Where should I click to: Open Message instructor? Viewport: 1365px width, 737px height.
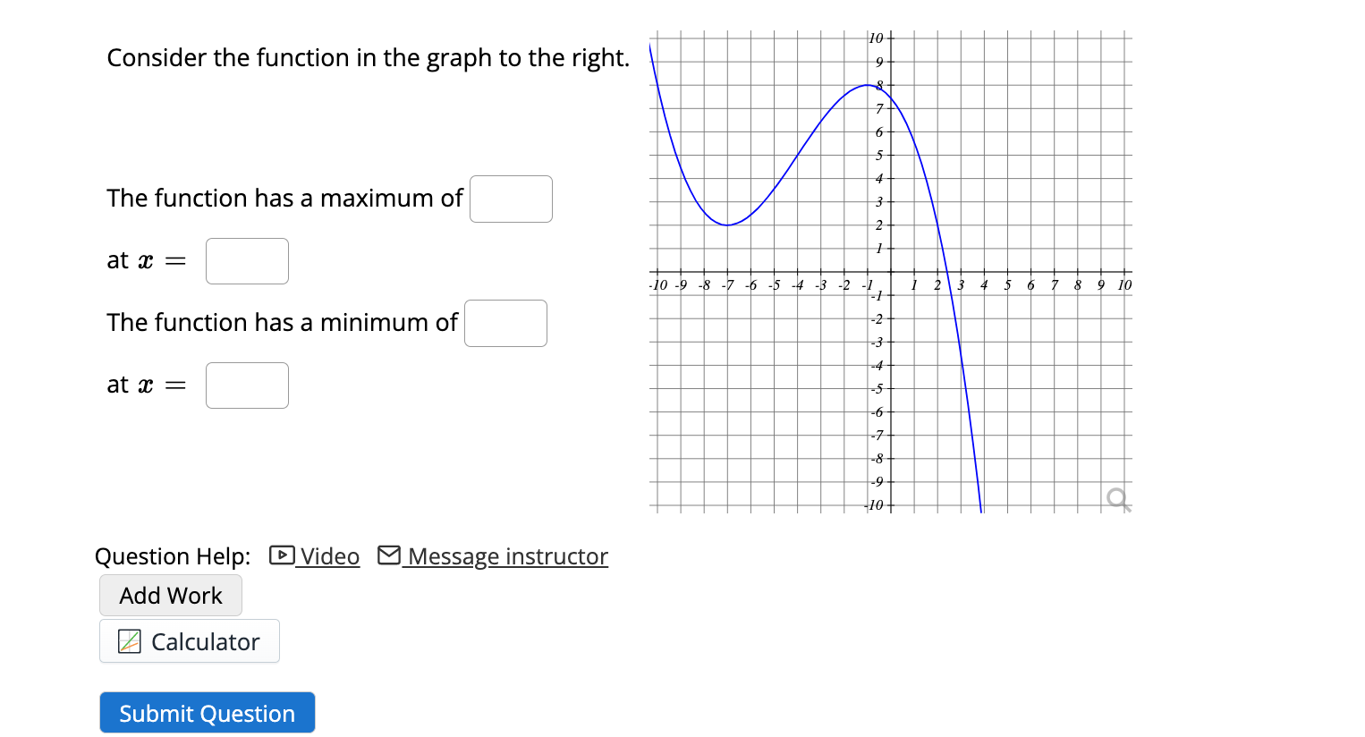[504, 556]
